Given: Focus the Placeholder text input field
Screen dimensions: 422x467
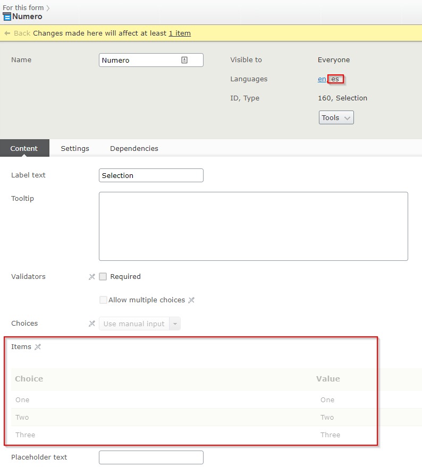Looking at the screenshot, I should (151, 457).
